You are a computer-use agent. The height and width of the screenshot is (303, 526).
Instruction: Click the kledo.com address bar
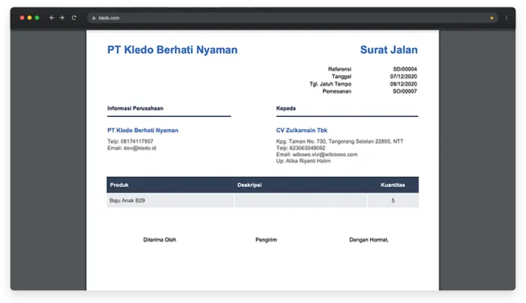tap(292, 18)
